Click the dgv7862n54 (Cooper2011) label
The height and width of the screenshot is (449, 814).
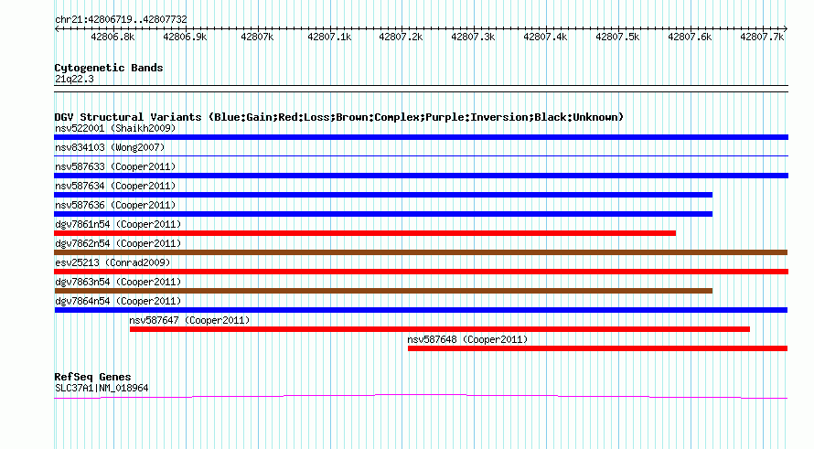118,243
